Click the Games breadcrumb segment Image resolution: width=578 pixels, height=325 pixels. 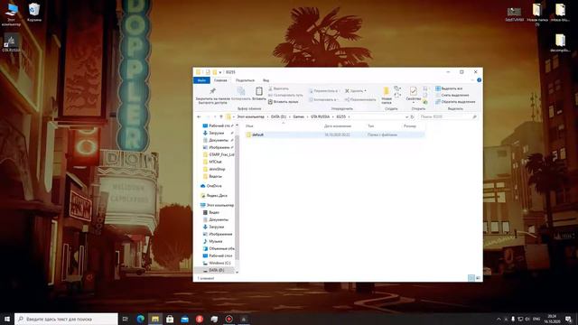click(299, 116)
